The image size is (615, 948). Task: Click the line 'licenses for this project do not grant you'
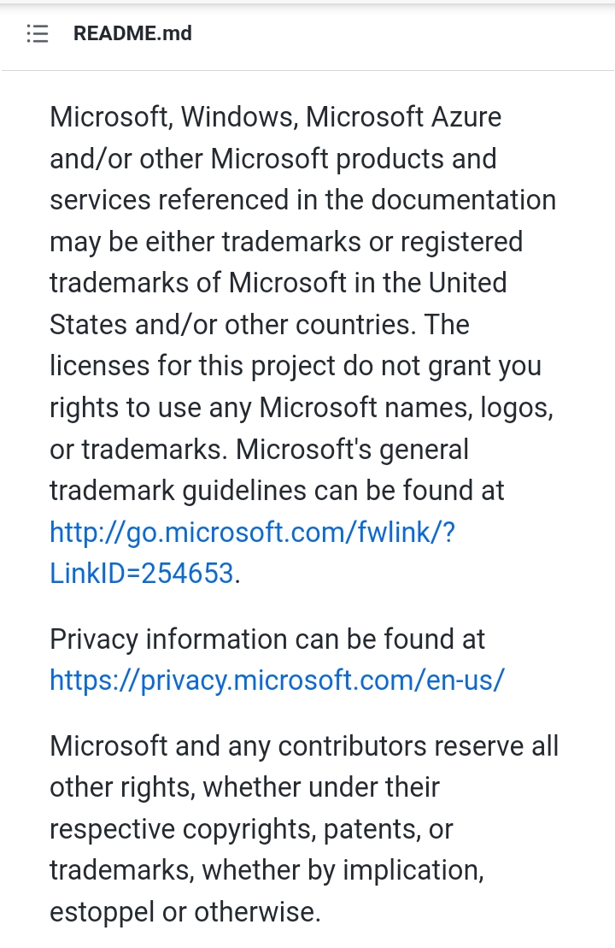click(x=295, y=366)
